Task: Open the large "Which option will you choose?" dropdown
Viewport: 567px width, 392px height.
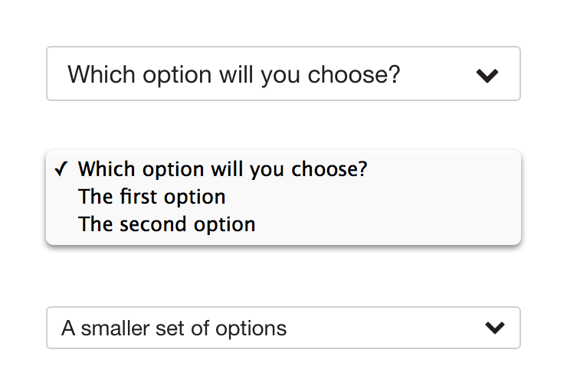Action: tap(283, 74)
